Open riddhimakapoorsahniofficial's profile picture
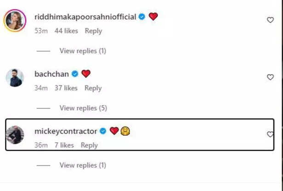Screen dimensions: 283x191 (x=15, y=21)
